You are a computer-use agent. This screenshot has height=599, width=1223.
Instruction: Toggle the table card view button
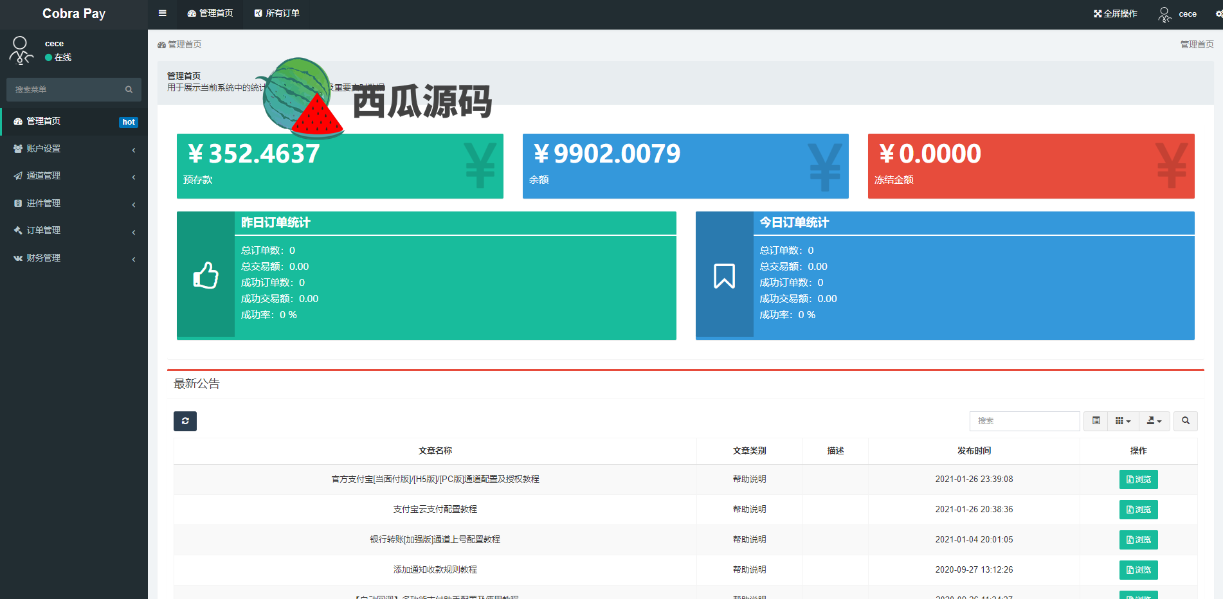click(x=1096, y=421)
